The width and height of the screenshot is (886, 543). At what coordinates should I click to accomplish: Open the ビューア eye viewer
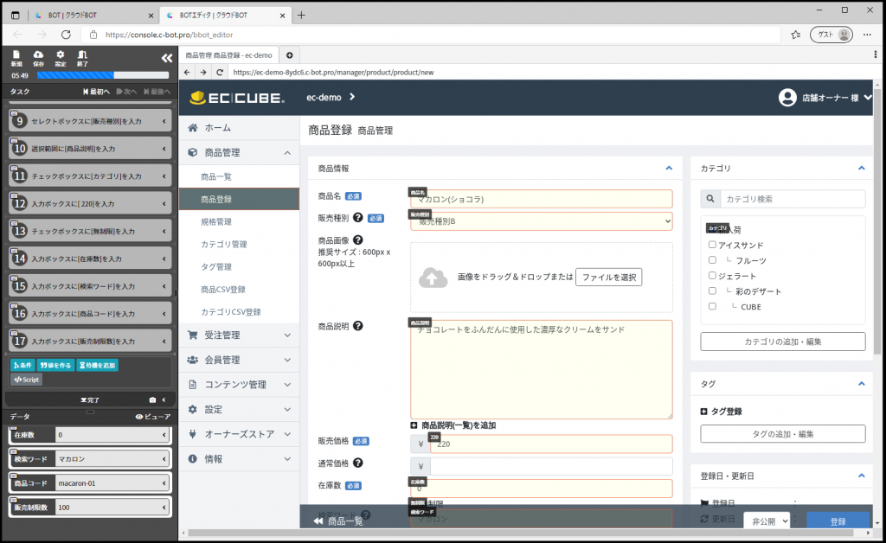pos(153,417)
